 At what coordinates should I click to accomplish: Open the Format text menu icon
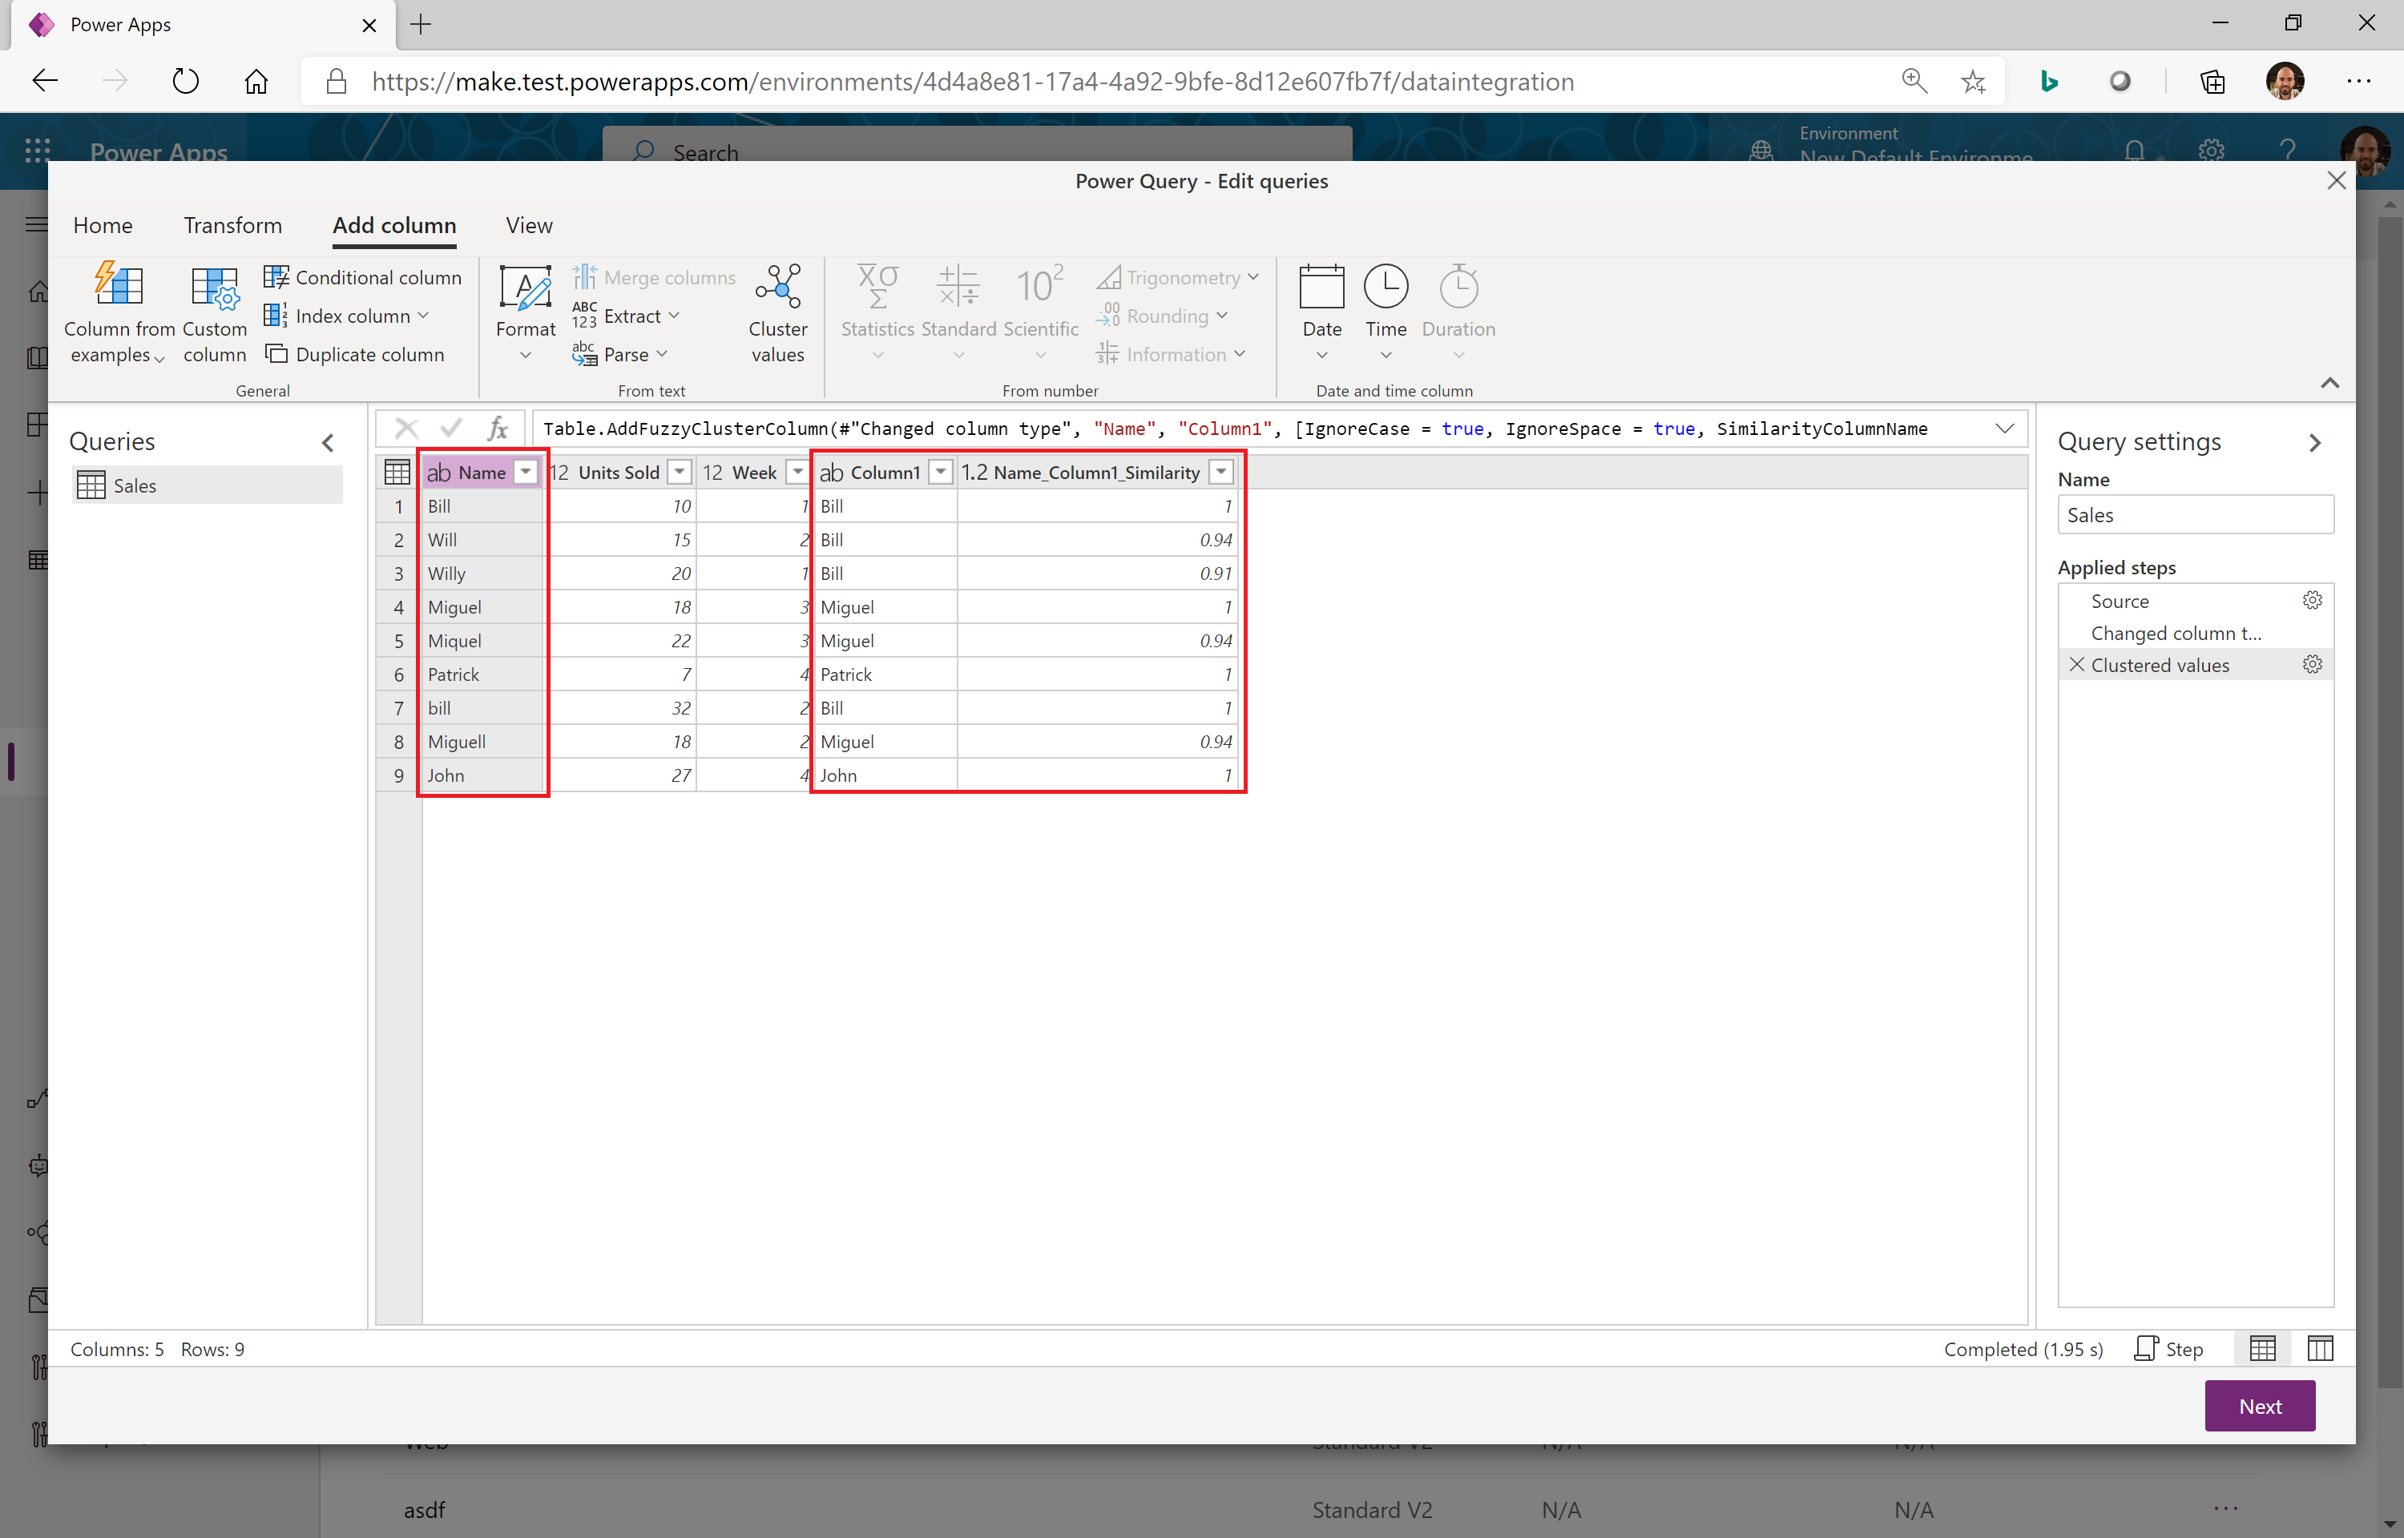526,288
